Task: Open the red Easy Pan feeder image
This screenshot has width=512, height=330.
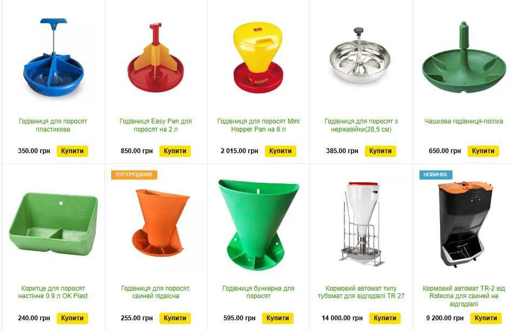Action: 155,57
